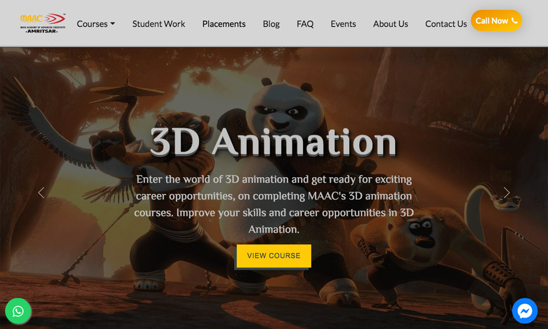The width and height of the screenshot is (548, 329).
Task: Click the hero description paragraph text
Action: point(273,204)
